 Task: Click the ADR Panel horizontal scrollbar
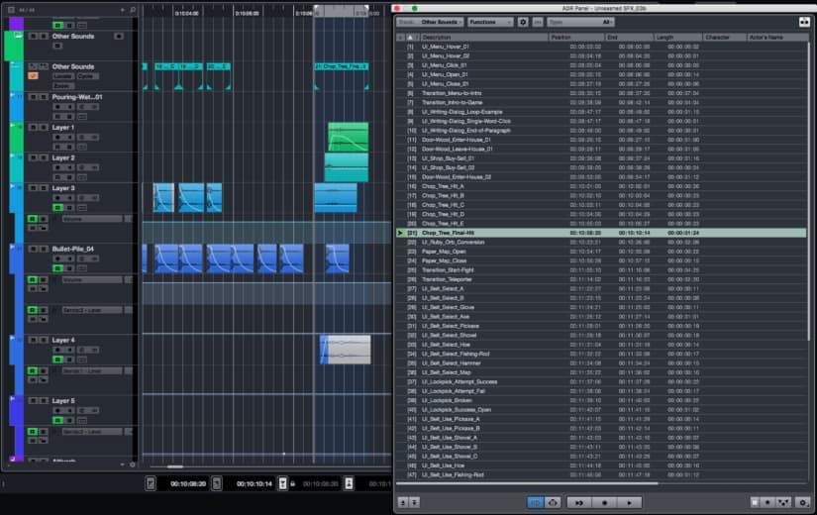pos(527,483)
